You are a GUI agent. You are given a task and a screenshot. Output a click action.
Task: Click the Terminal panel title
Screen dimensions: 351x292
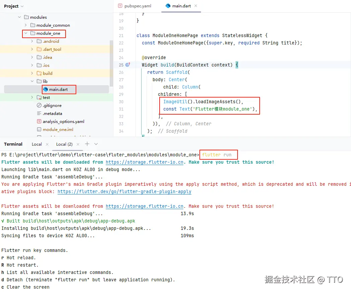13,144
